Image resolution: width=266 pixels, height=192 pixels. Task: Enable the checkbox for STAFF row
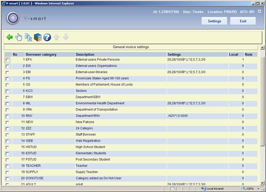click(7, 135)
